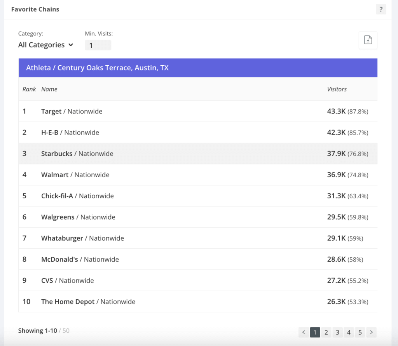398x346 pixels.
Task: Select the CVS / Nationwide row name
Action: click(68, 281)
